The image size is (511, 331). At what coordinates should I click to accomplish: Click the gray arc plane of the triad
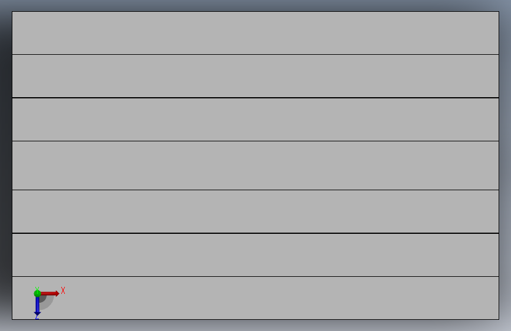(47, 302)
